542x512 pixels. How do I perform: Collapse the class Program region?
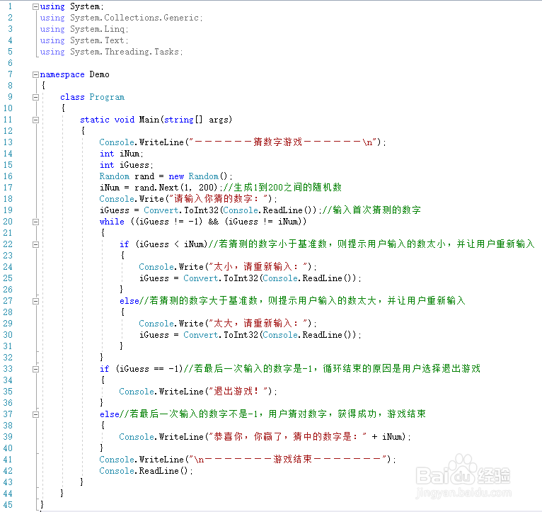pyautogui.click(x=35, y=97)
